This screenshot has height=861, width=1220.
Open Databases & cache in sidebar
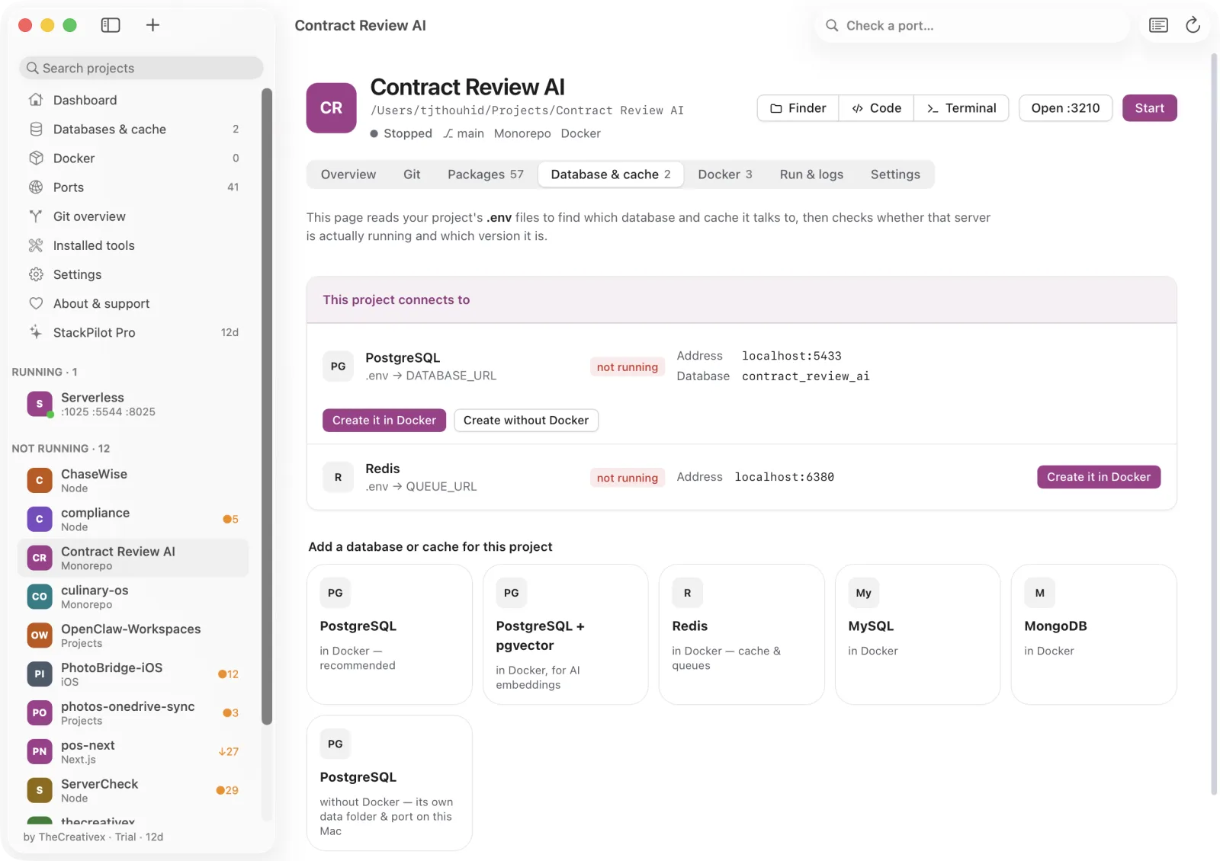click(134, 129)
